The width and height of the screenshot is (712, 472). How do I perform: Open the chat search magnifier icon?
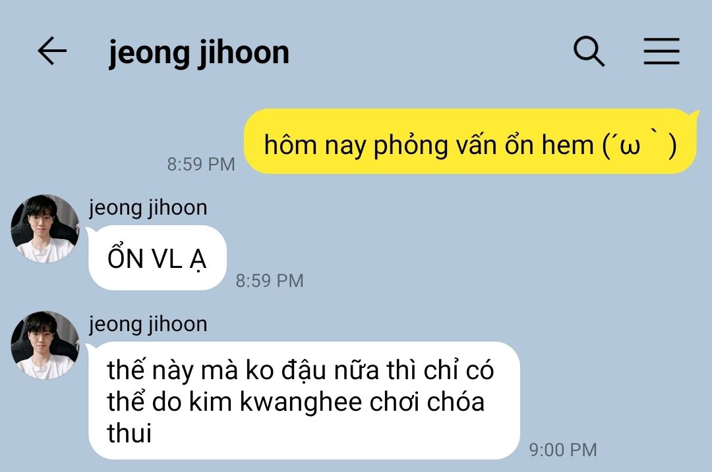589,51
